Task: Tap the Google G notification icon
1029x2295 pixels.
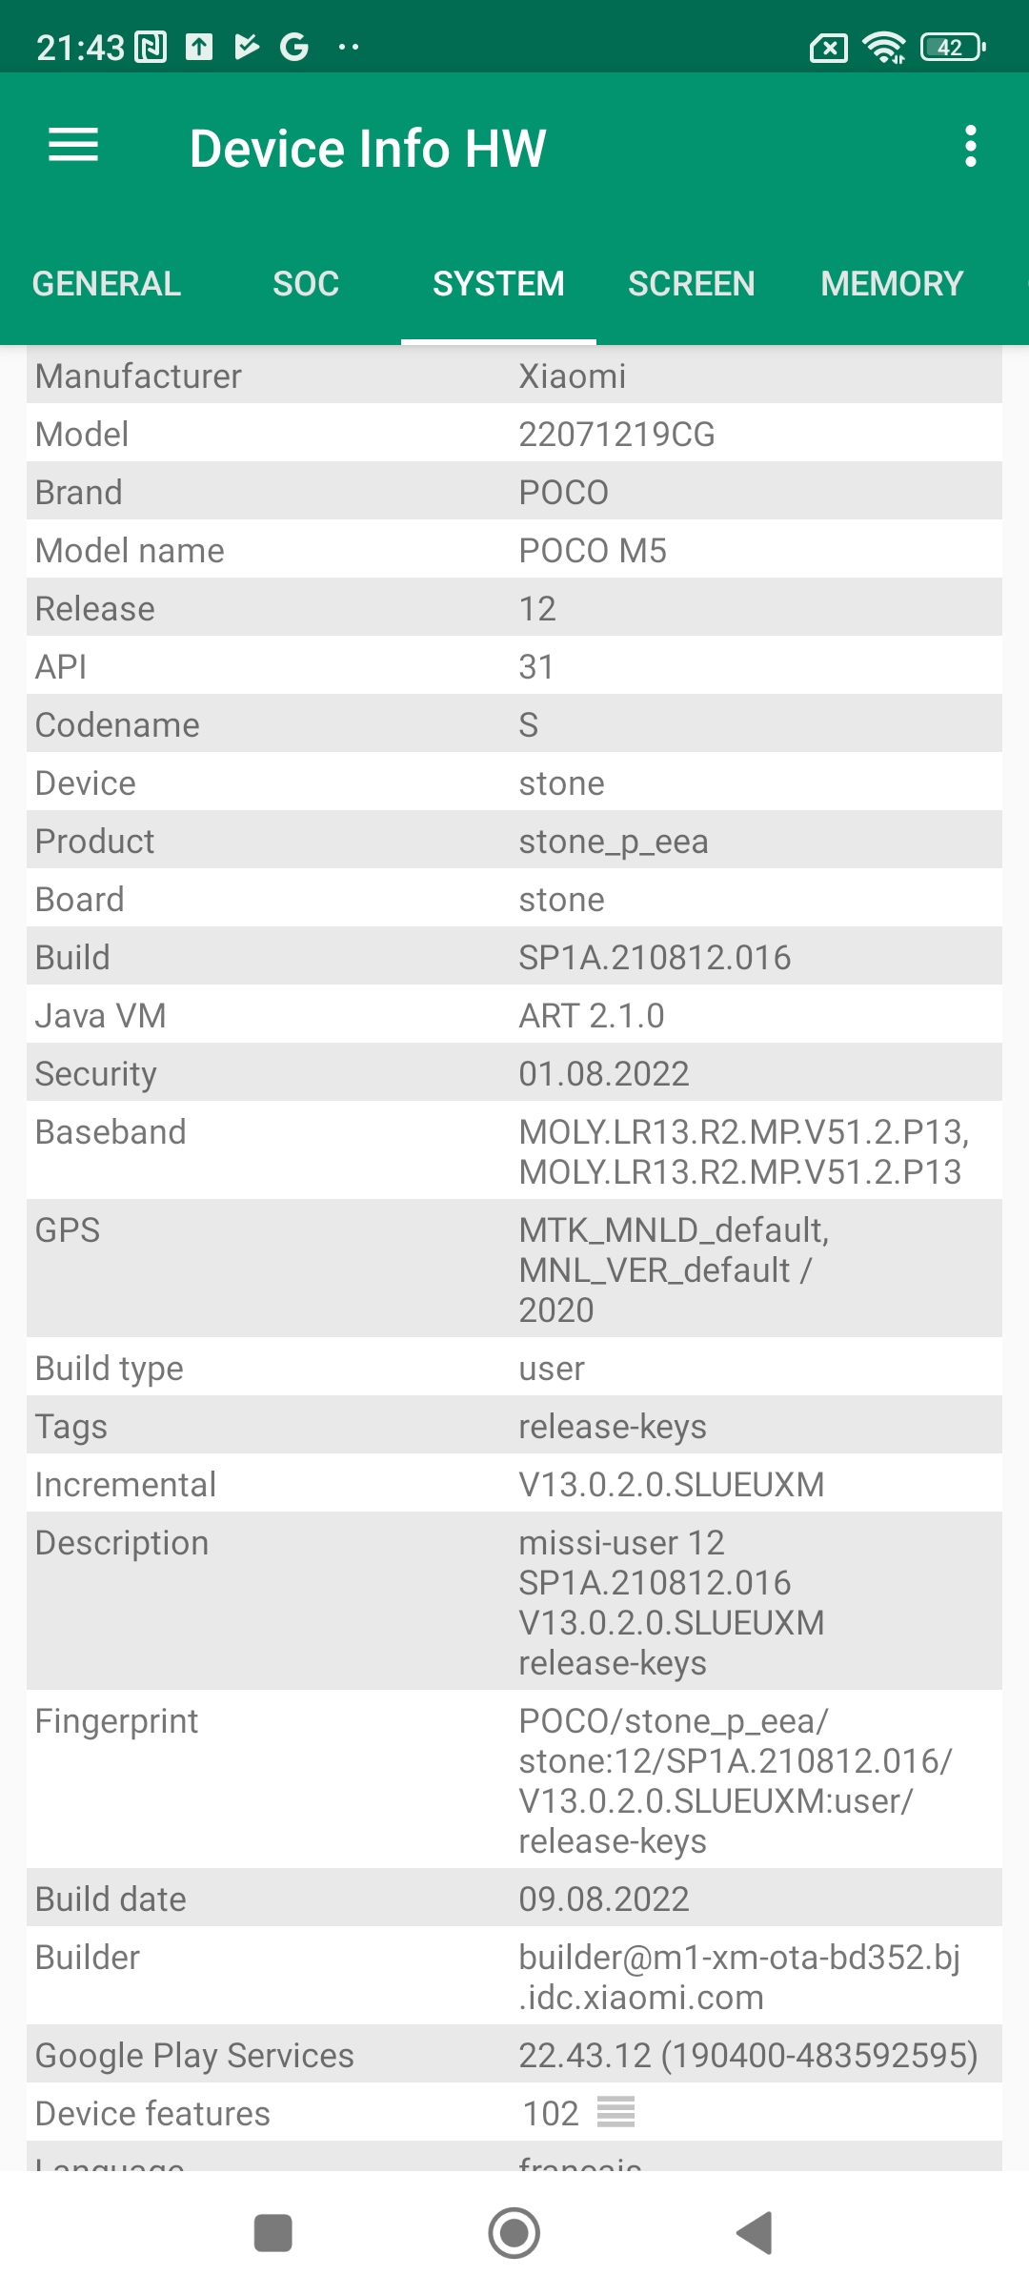Action: point(294,47)
